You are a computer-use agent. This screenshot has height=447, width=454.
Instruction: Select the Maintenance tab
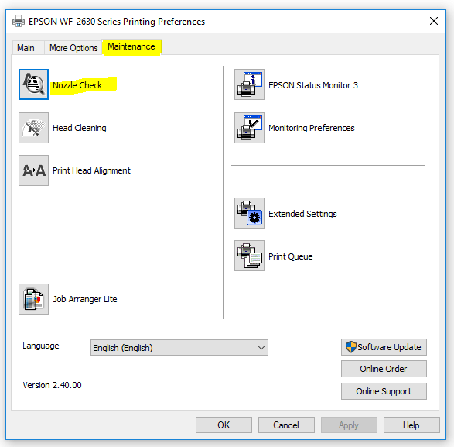pyautogui.click(x=131, y=46)
